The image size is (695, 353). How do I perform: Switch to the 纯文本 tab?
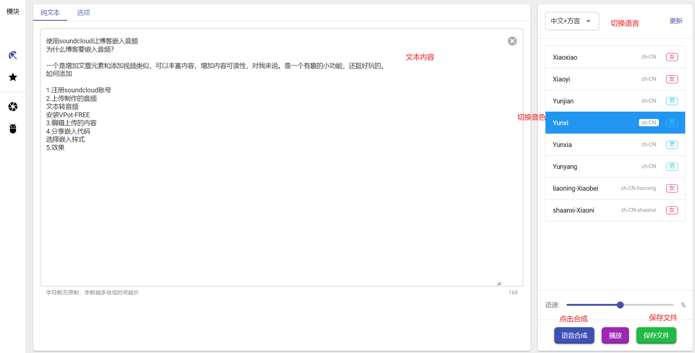click(x=50, y=13)
